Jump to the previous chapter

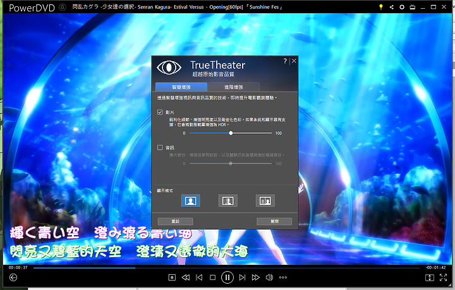pos(199,277)
